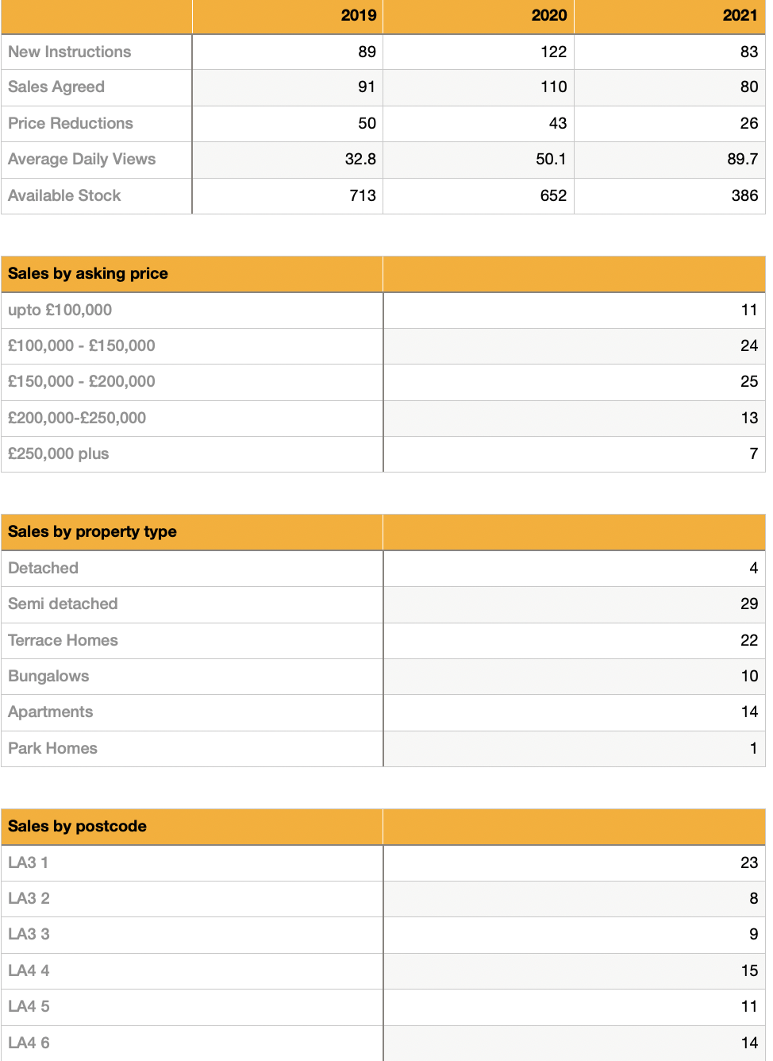
Task: Click the £150,000 - £200,000 value 25
Action: pyautogui.click(x=748, y=381)
